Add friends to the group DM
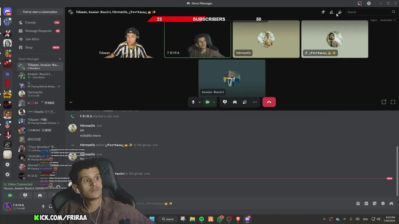 pos(331,12)
